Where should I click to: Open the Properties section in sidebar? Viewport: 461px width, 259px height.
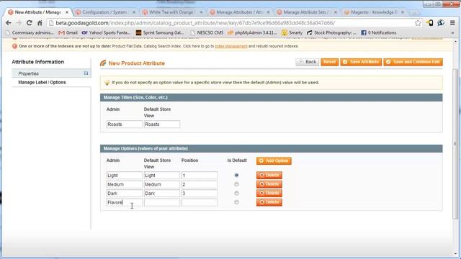51,73
